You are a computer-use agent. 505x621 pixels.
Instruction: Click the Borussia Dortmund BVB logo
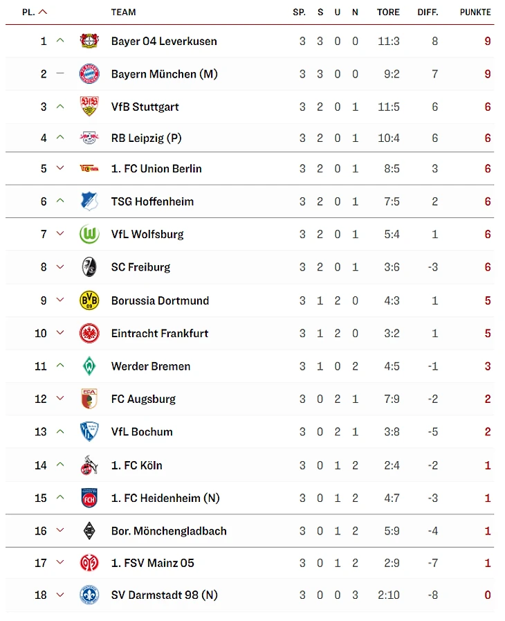pos(89,300)
